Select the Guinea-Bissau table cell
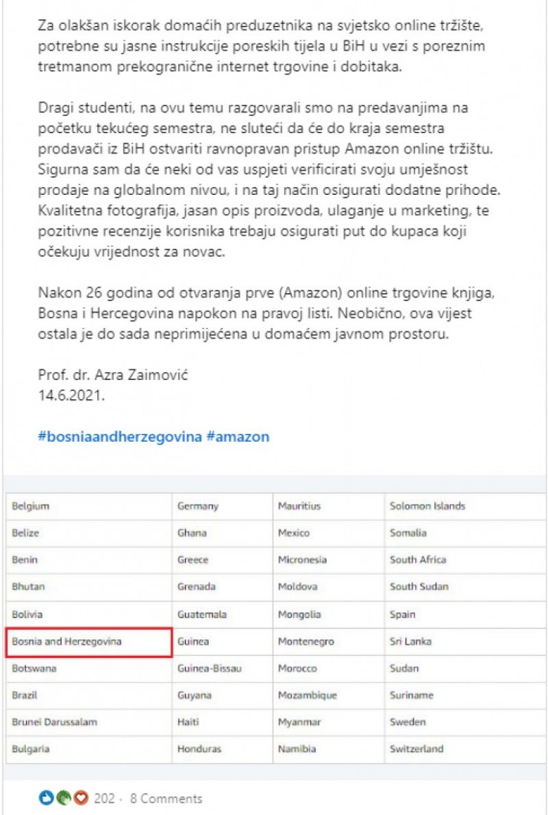Image resolution: width=548 pixels, height=815 pixels. pyautogui.click(x=222, y=668)
